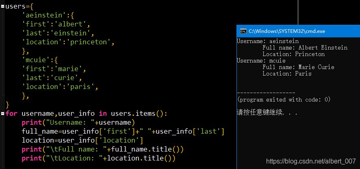This screenshot has width=360, height=169.
Task: Click 'Location: Paris' in console output
Action: point(287,74)
